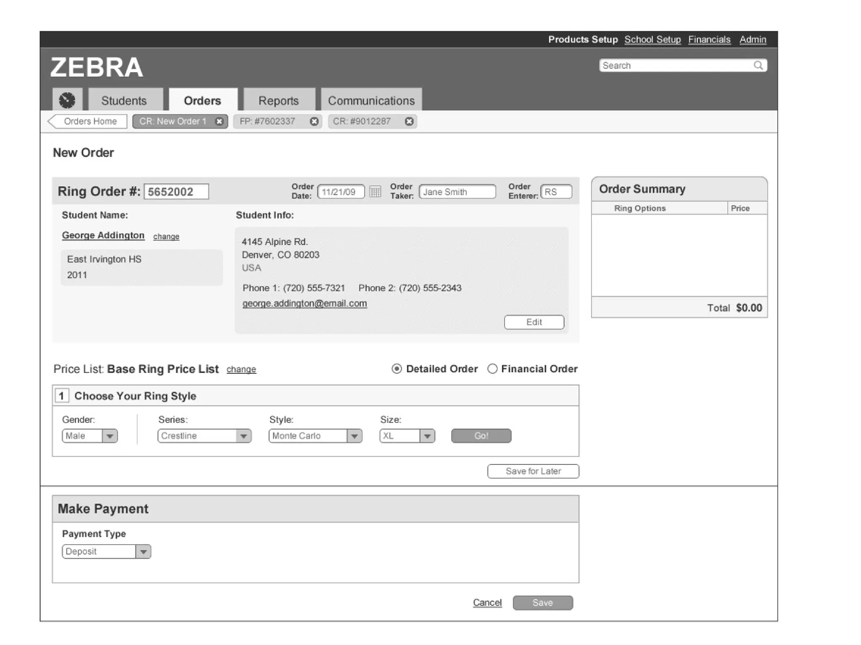Click the george.addington@email.com link
Image resolution: width=861 pixels, height=645 pixels.
[x=304, y=303]
